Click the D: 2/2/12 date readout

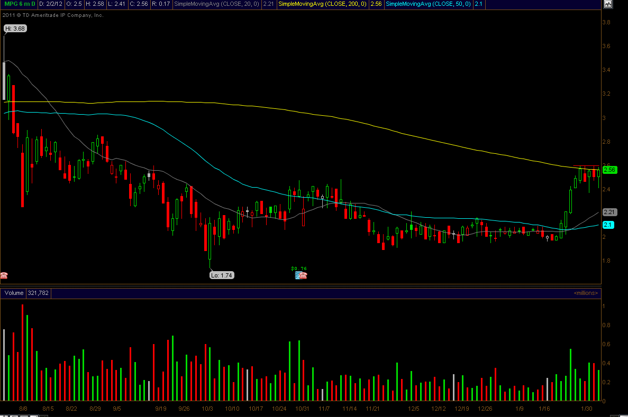click(50, 4)
